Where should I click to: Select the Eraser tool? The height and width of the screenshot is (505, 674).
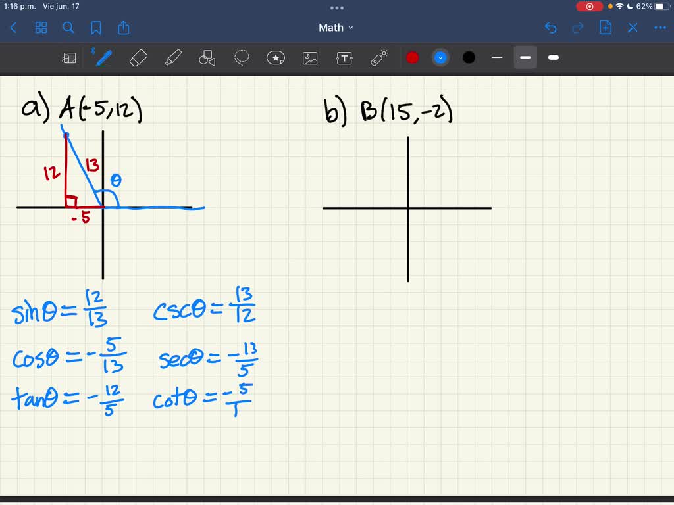pos(139,58)
